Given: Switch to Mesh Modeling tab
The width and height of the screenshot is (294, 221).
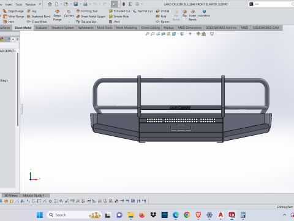Looking at the screenshot, I should click(127, 28).
